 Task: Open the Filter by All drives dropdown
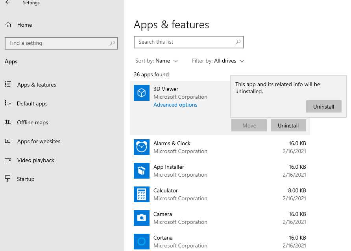218,61
